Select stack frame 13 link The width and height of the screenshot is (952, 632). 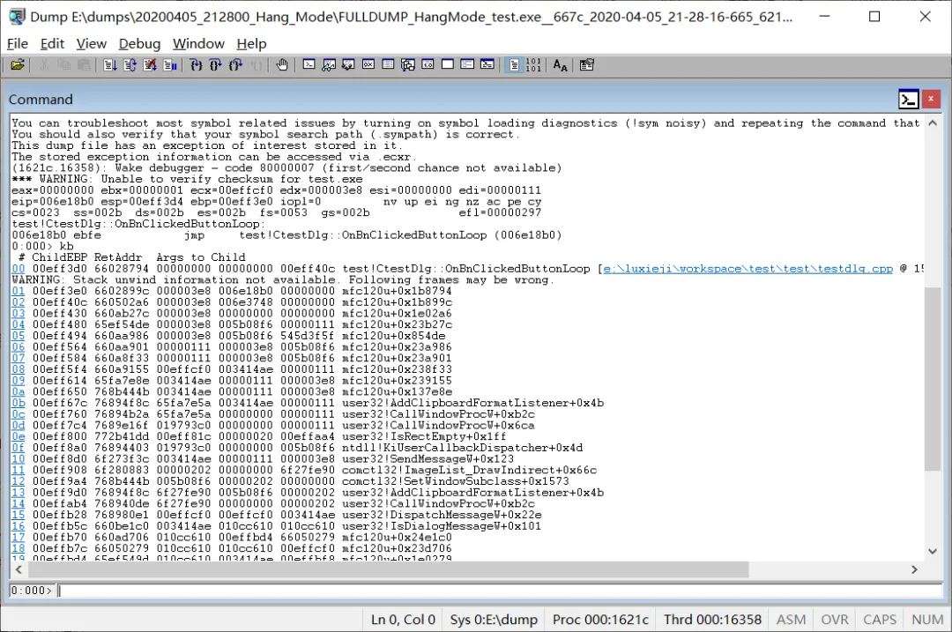pos(19,493)
